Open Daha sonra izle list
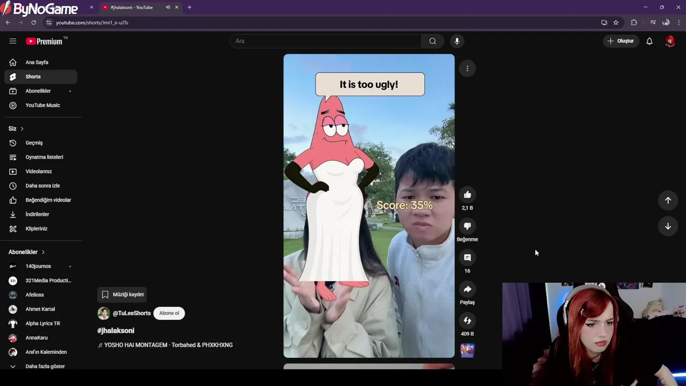The image size is (686, 386). tap(41, 186)
